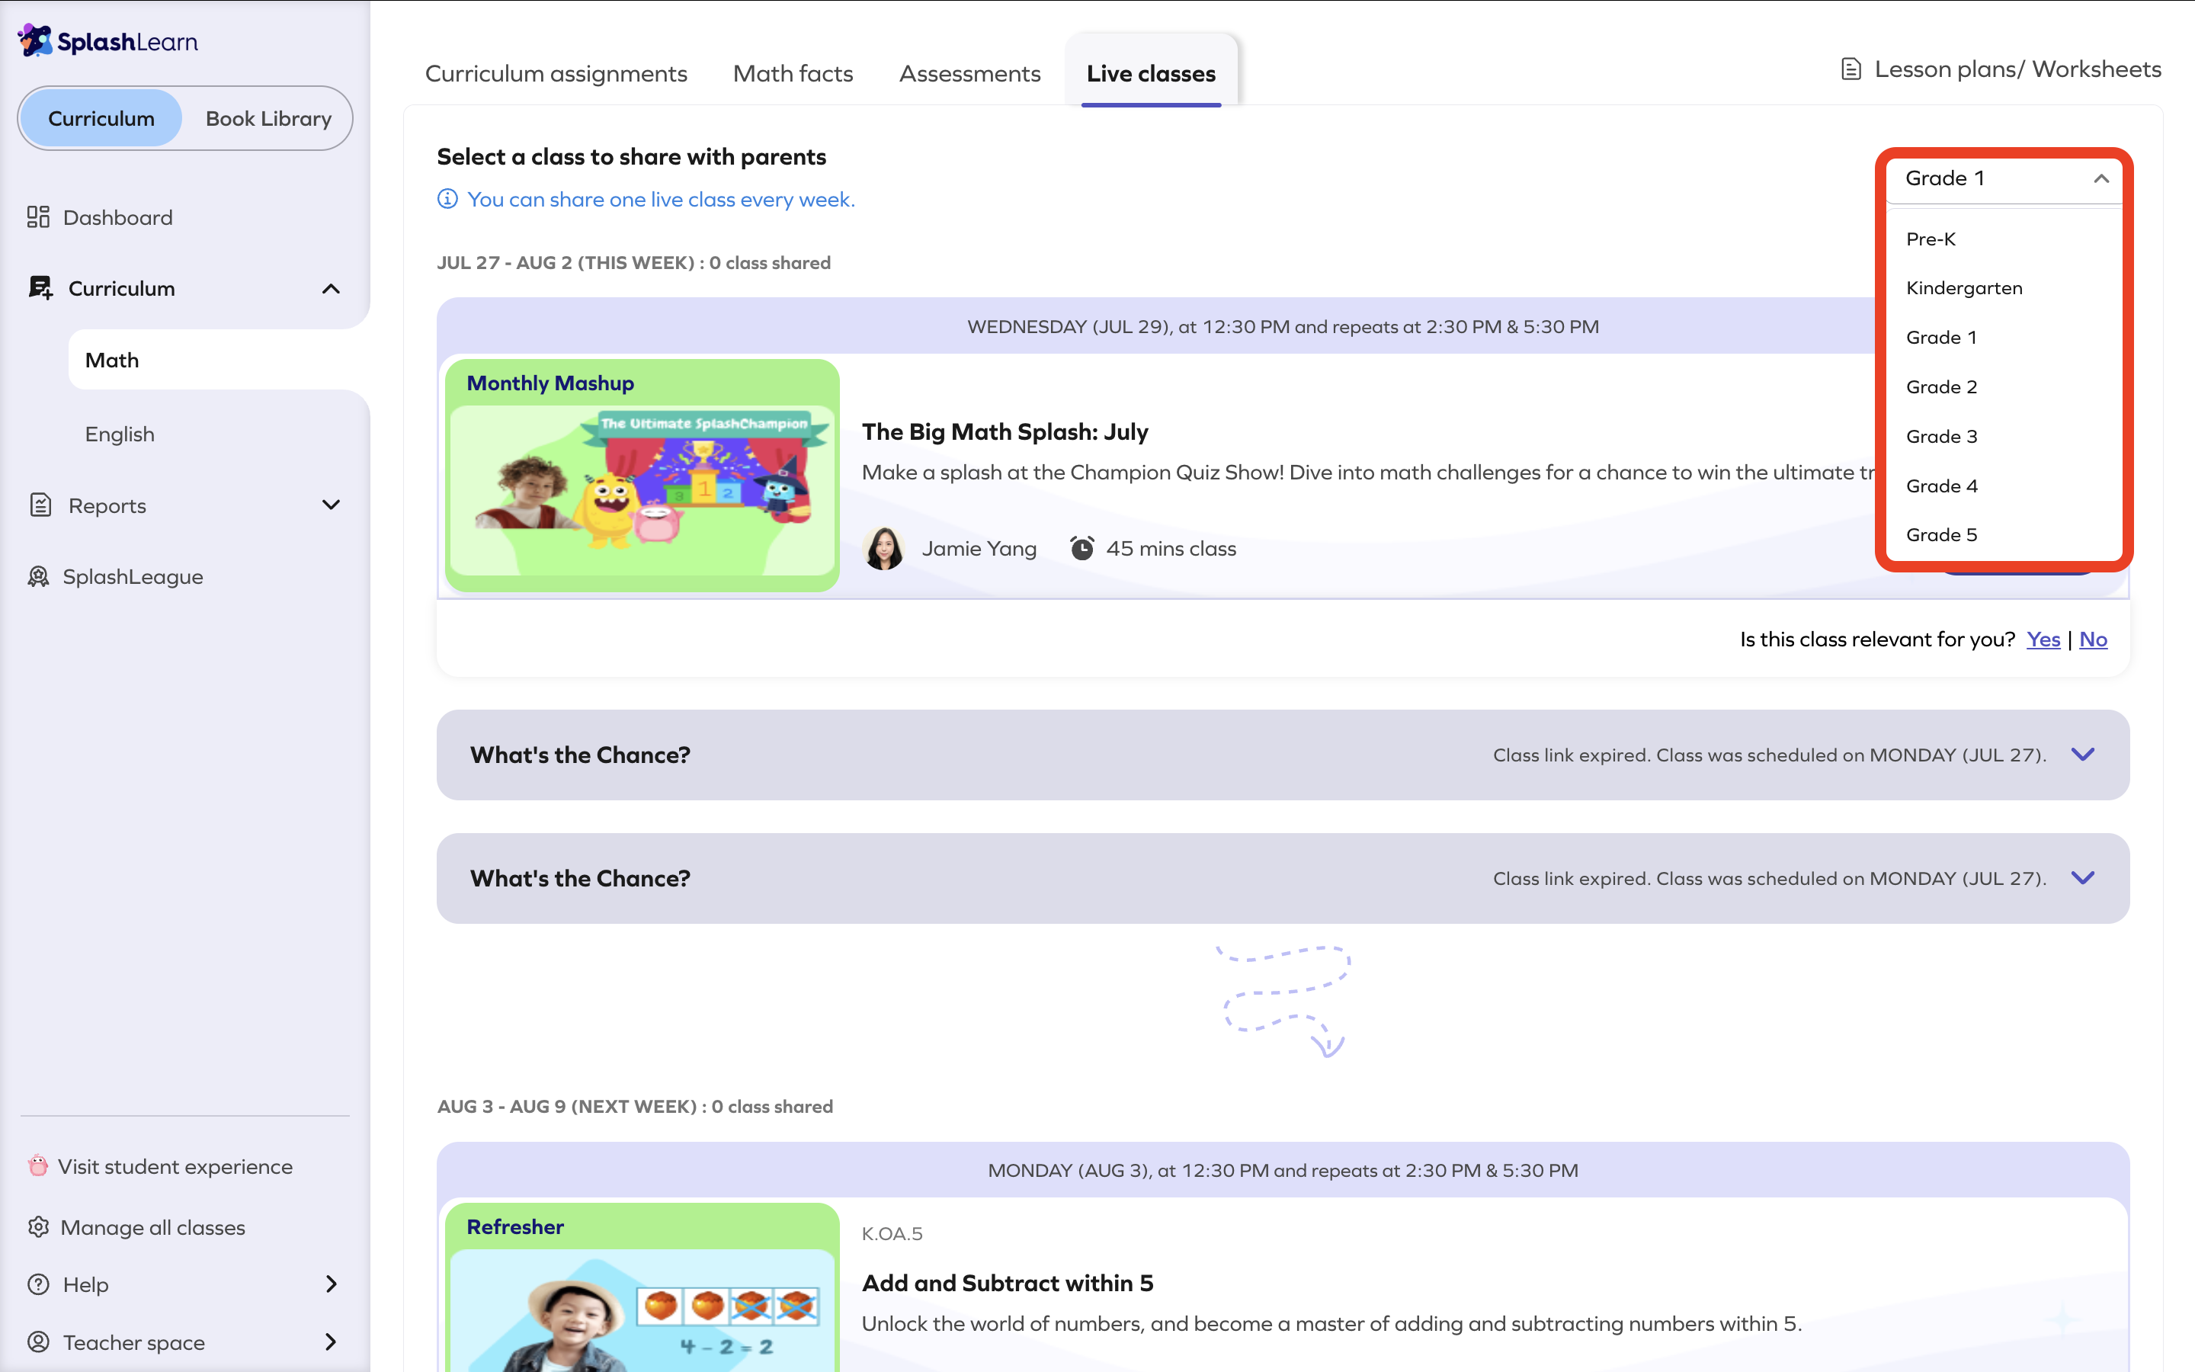Click Dashboard label in sidebar
This screenshot has height=1372, width=2195.
118,217
